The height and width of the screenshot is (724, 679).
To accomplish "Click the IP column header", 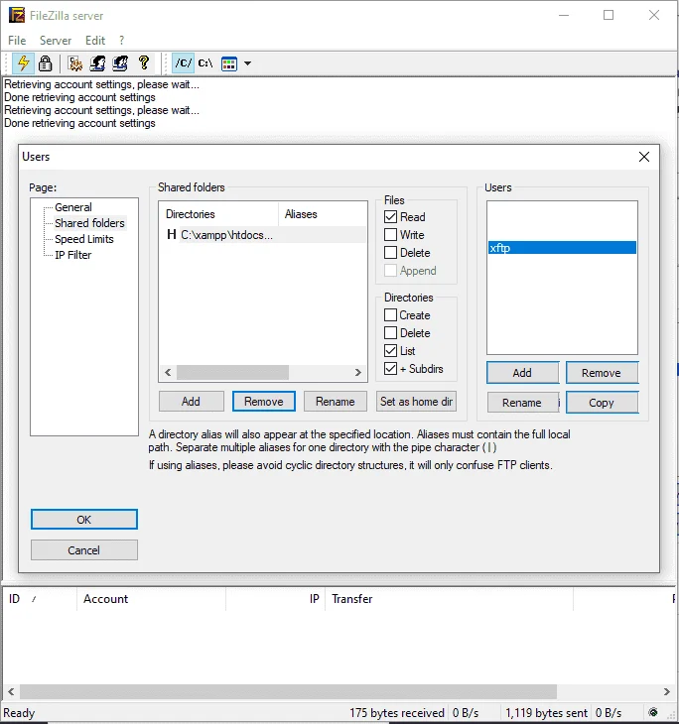I will pos(276,599).
